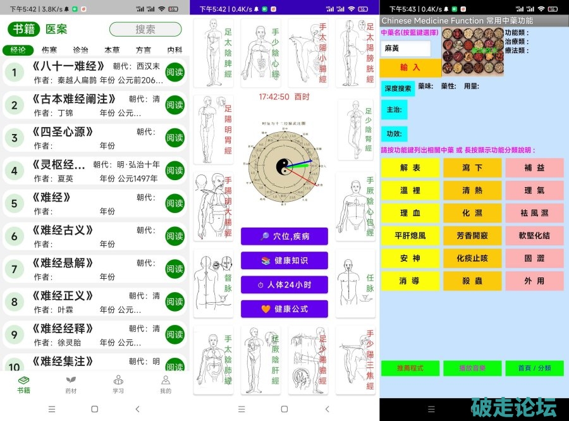Screen dimensions: 569x421
Task: Tap the 学习 study icon
Action: click(x=118, y=380)
